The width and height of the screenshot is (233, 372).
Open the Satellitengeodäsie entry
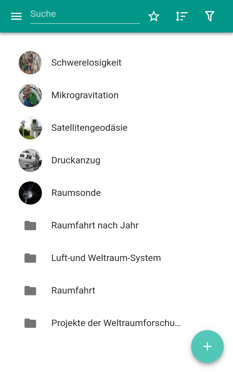116,128
